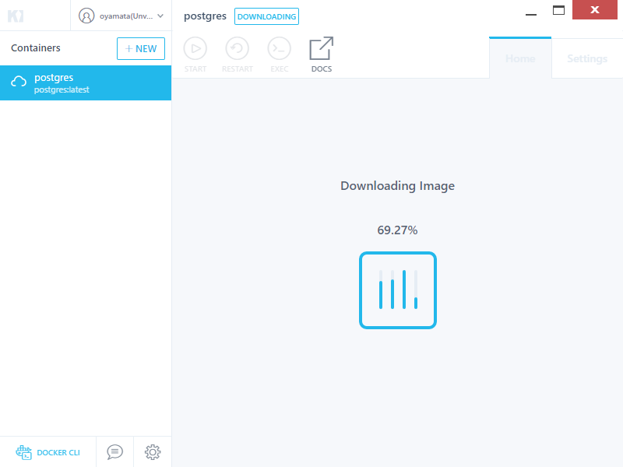The image size is (623, 467).
Task: Maximize the Kitematic window
Action: click(x=558, y=10)
